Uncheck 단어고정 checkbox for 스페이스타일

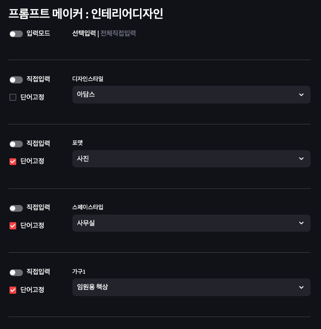pyautogui.click(x=13, y=226)
